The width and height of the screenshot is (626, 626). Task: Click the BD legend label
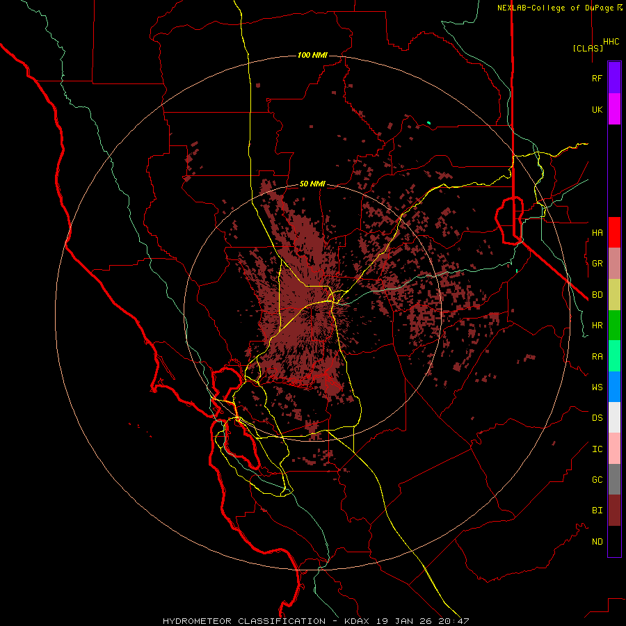(x=597, y=295)
